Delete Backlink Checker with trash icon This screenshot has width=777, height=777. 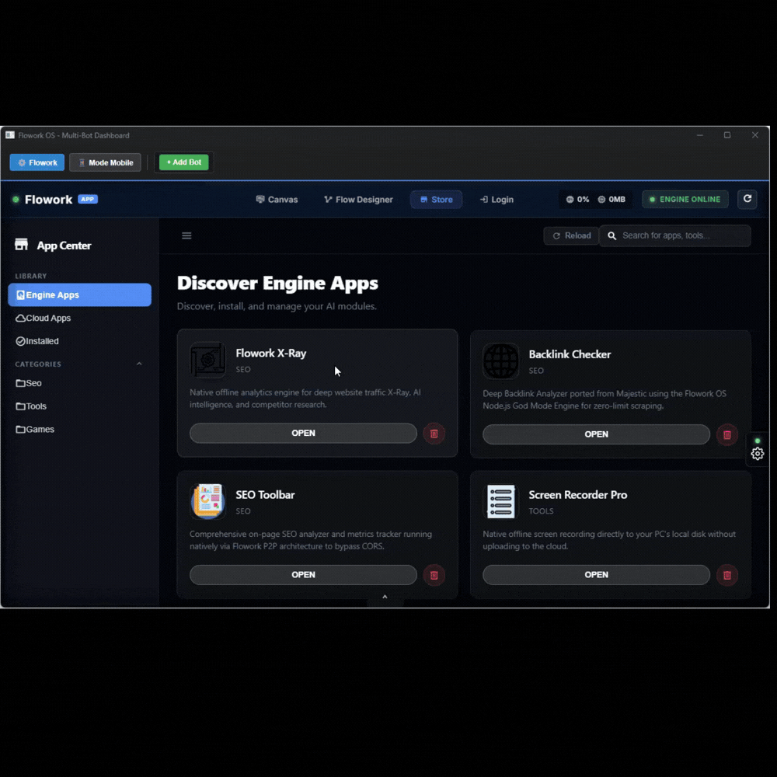(x=727, y=434)
